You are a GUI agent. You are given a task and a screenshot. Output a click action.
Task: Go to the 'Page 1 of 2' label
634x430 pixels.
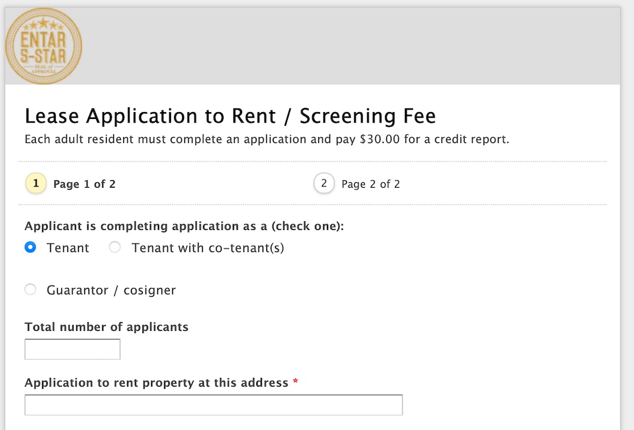84,184
